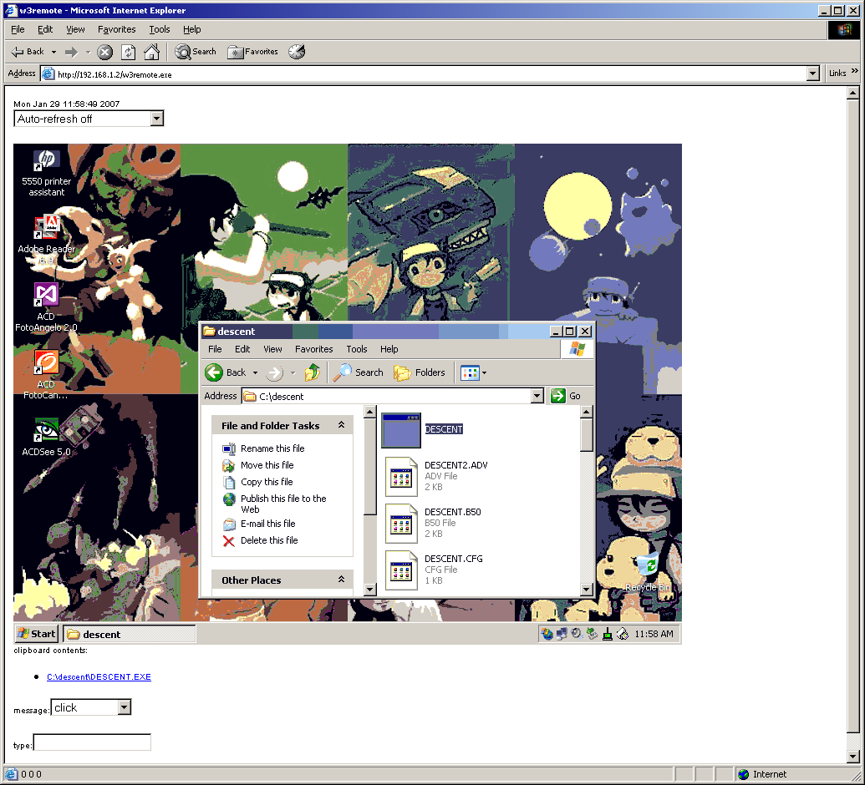
Task: Select the ACD FotoCanvas desktop icon
Action: click(46, 375)
